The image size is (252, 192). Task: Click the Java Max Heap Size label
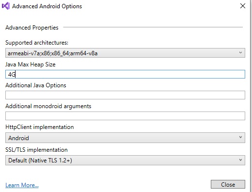pos(31,64)
